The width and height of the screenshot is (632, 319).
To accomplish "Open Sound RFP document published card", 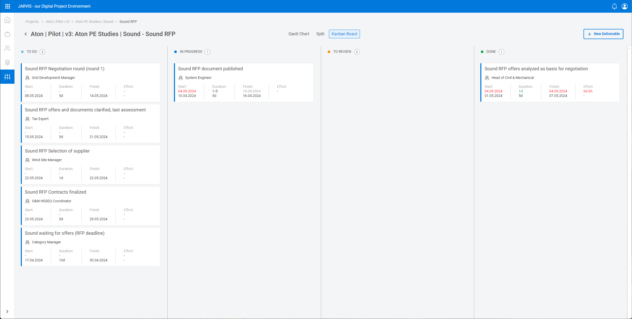I will tap(244, 82).
